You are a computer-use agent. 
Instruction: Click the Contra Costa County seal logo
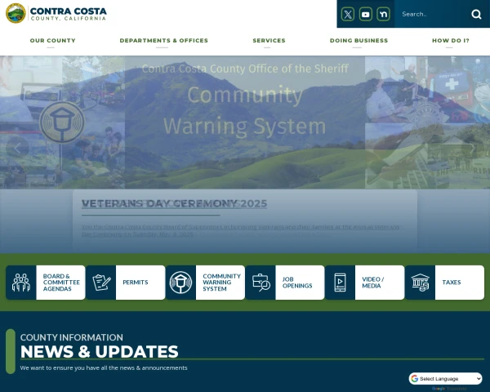16,13
